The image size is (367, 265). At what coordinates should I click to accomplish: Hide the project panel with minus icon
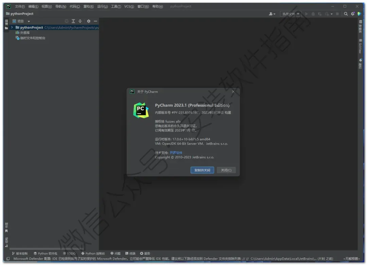[95, 21]
